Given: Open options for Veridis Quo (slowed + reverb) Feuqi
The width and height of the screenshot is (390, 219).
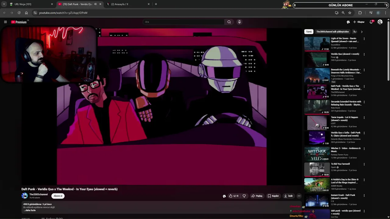Looking at the screenshot, I should coord(364,54).
